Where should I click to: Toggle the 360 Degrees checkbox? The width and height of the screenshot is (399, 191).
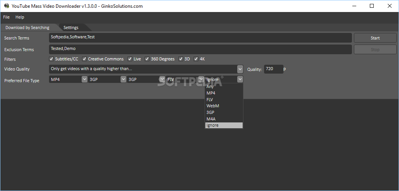147,59
